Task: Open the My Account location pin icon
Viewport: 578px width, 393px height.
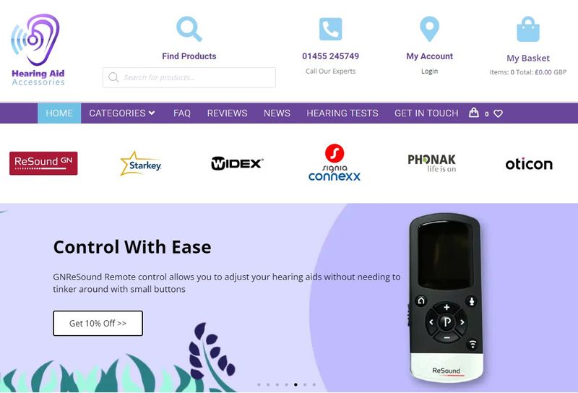Action: pos(429,29)
